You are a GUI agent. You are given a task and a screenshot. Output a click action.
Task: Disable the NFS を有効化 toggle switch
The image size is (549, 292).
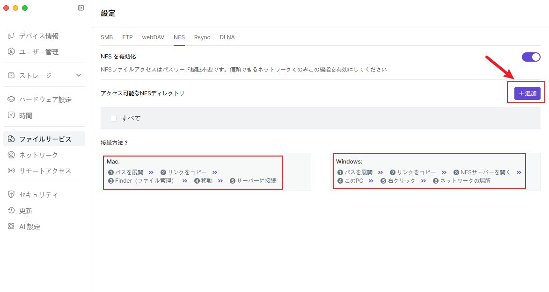(x=531, y=57)
